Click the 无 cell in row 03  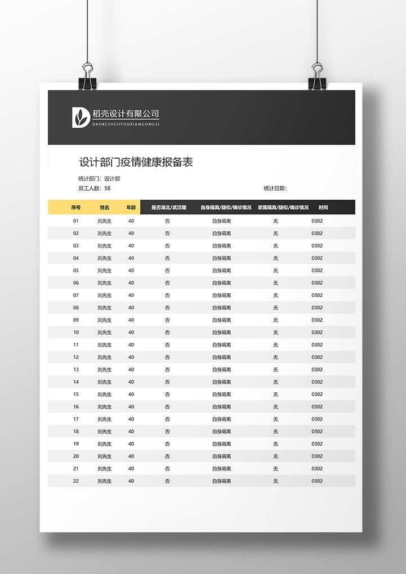coord(275,246)
